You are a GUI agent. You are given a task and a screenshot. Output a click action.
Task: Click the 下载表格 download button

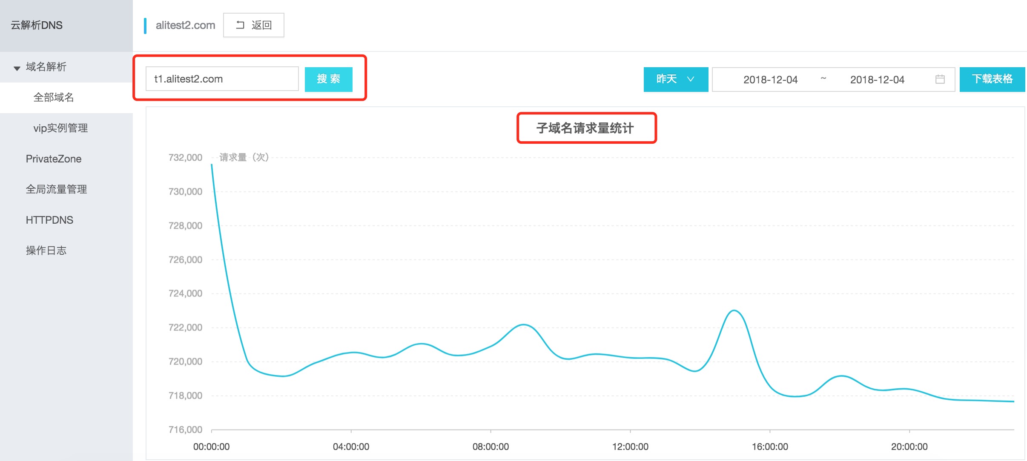[992, 79]
